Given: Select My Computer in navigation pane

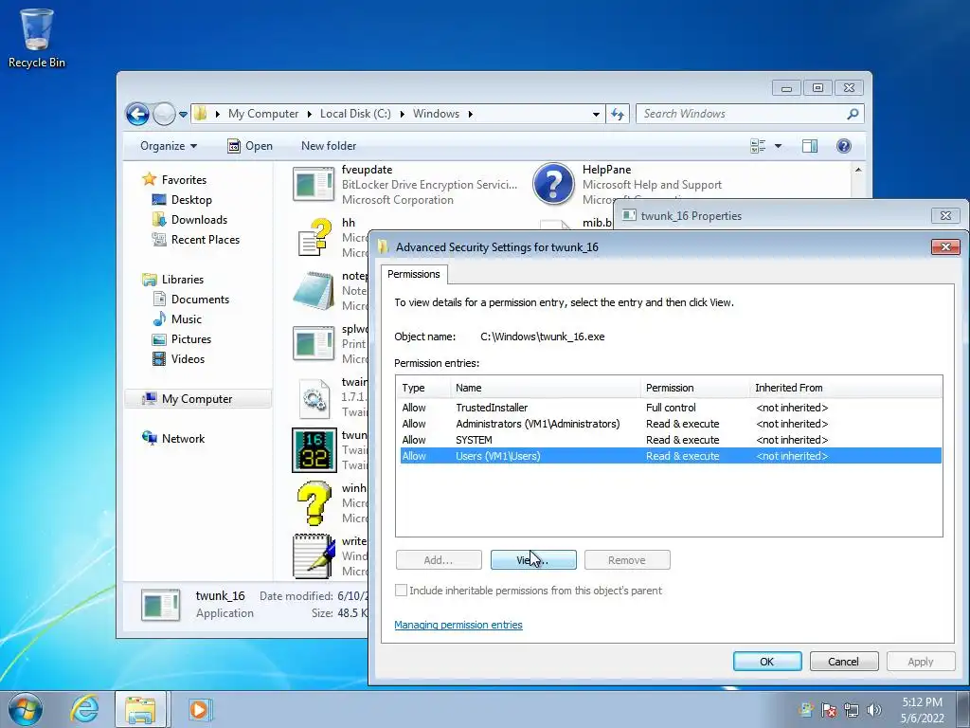Looking at the screenshot, I should pyautogui.click(x=197, y=399).
